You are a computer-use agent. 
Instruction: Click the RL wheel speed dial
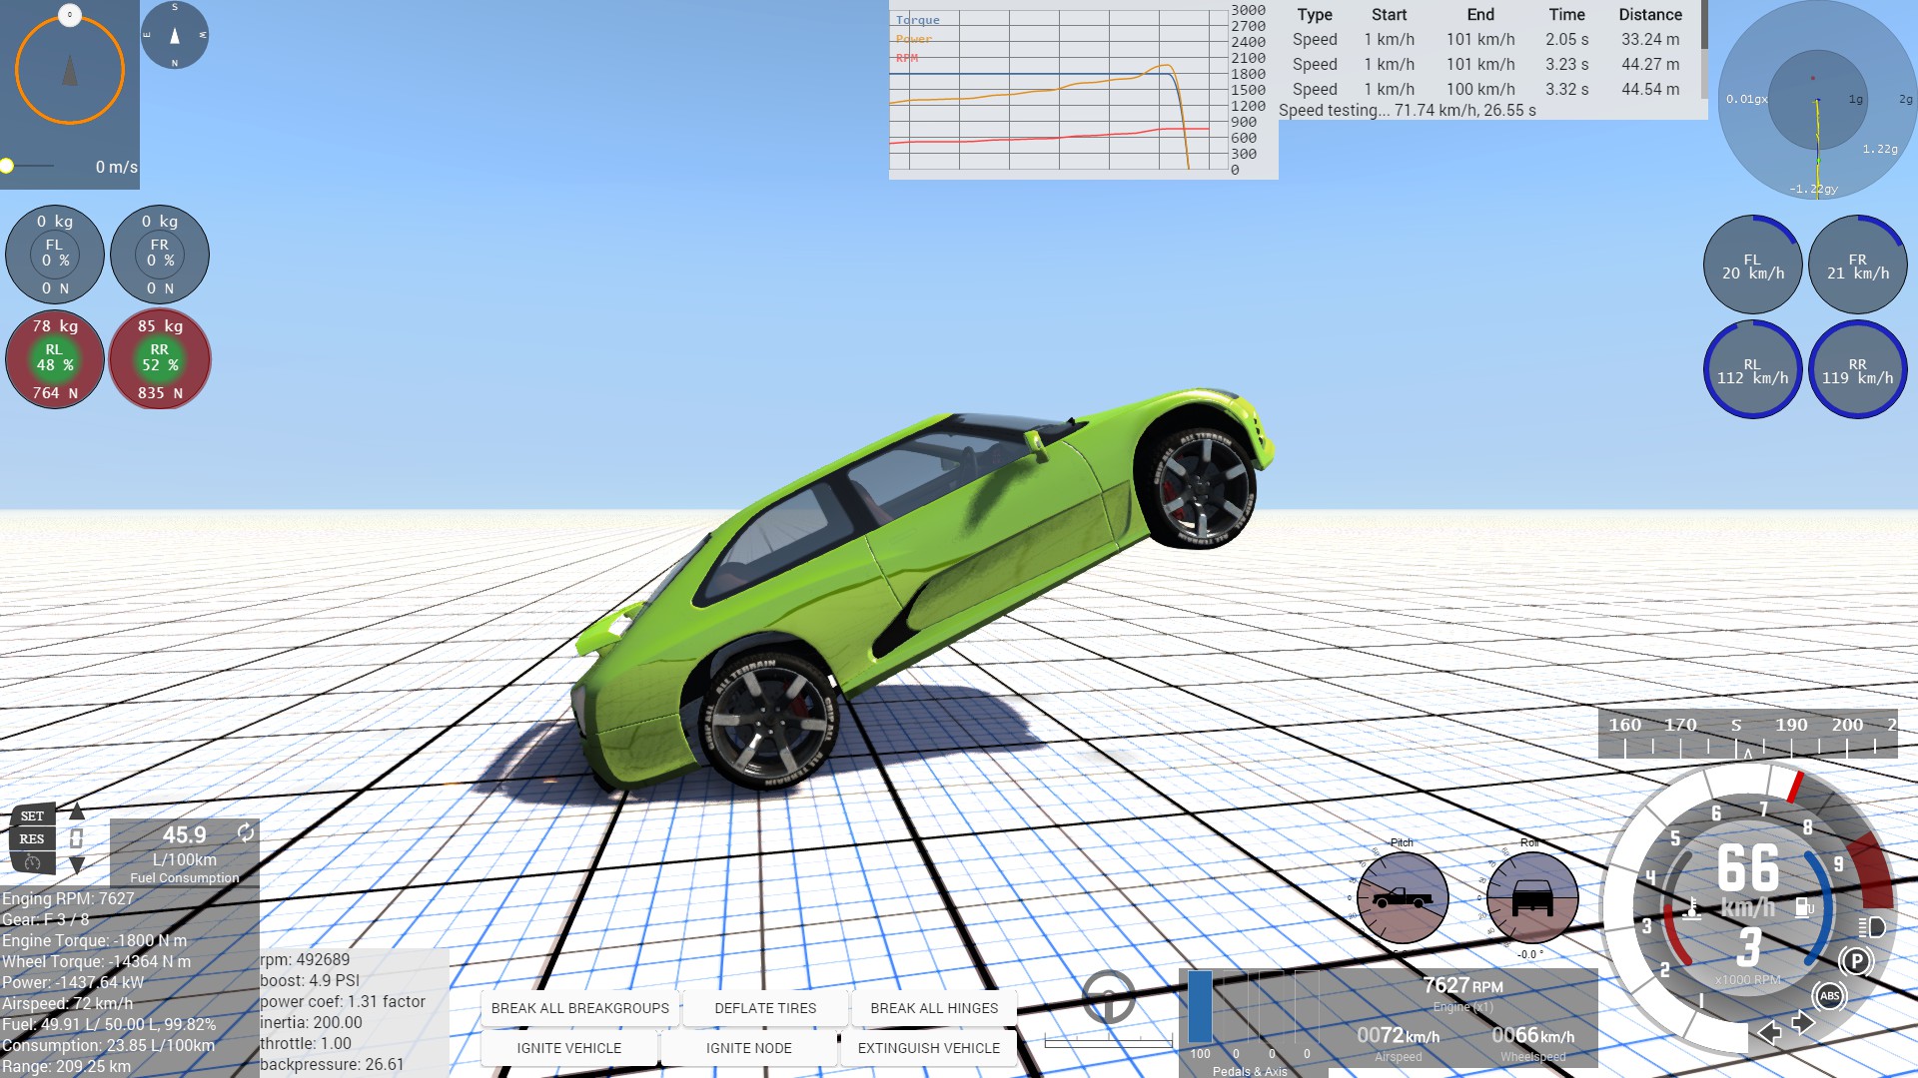(x=1752, y=370)
